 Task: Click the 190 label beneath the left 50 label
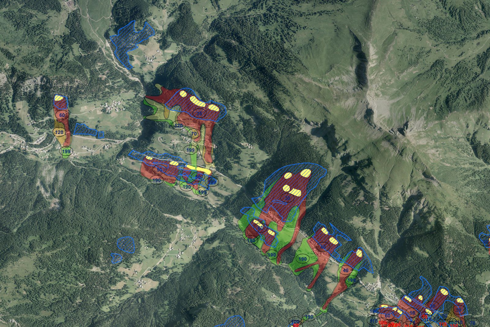pyautogui.click(x=156, y=181)
